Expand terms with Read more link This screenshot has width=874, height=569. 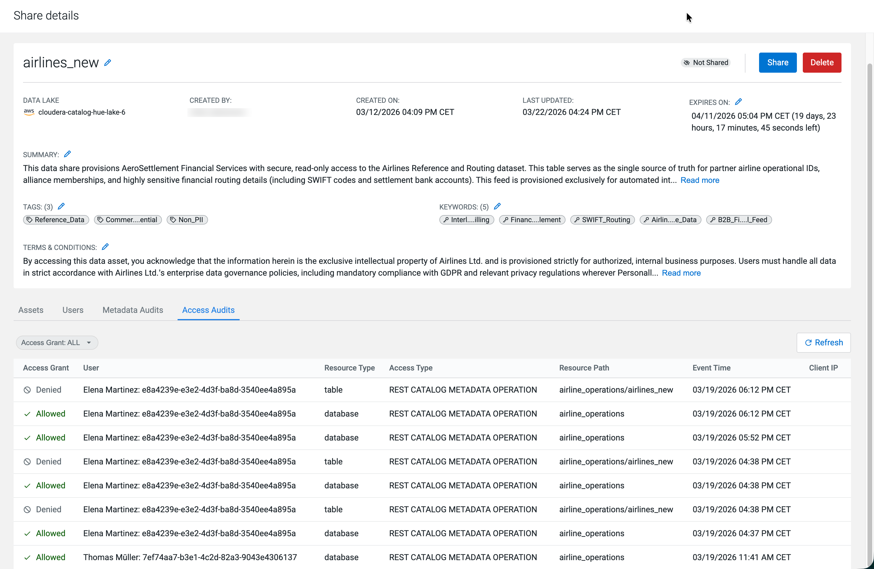681,273
